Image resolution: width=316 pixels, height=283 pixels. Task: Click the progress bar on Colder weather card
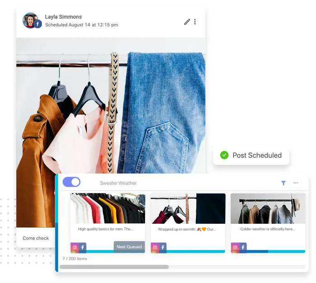pos(276,251)
